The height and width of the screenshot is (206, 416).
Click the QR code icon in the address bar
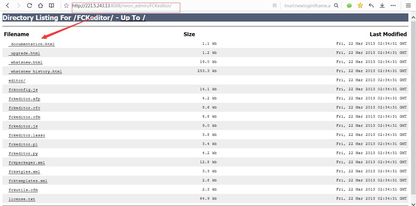tap(275, 5)
